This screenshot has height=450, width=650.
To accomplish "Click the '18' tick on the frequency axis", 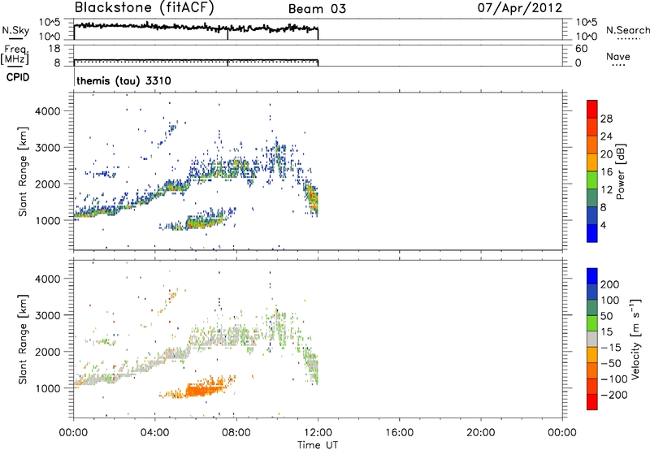I will click(x=54, y=49).
